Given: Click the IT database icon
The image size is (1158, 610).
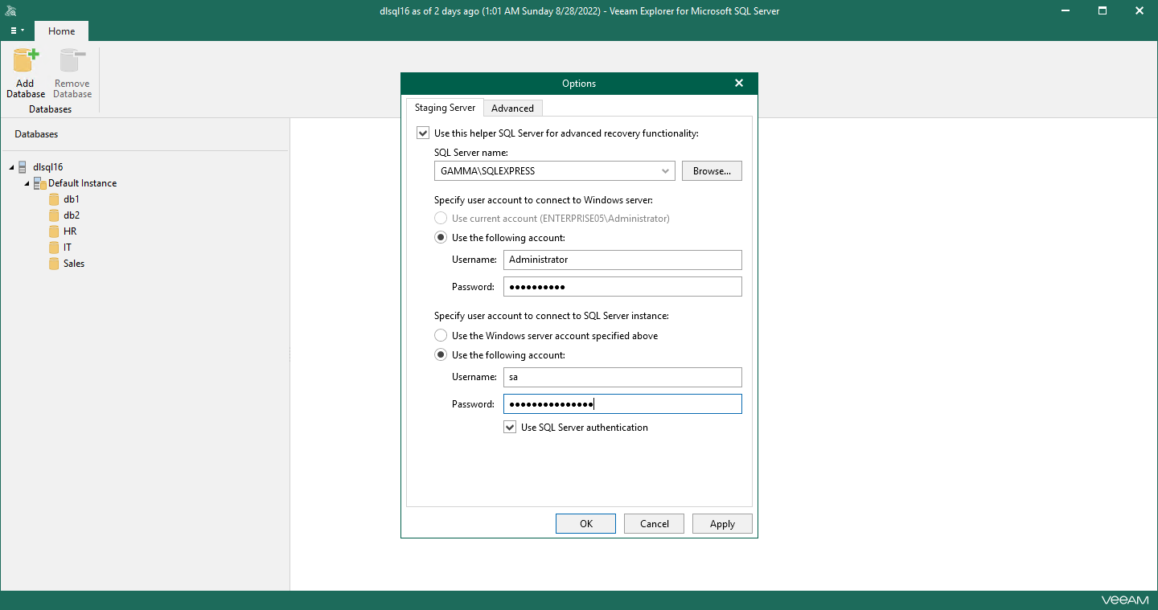Looking at the screenshot, I should [x=54, y=248].
